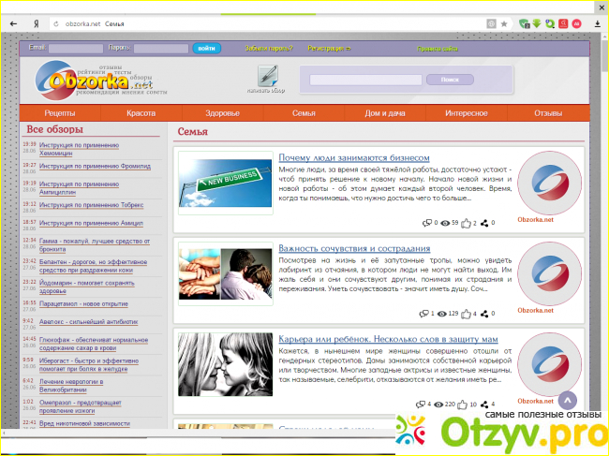Click the browser back arrow
This screenshot has width=609, height=456.
9,22
